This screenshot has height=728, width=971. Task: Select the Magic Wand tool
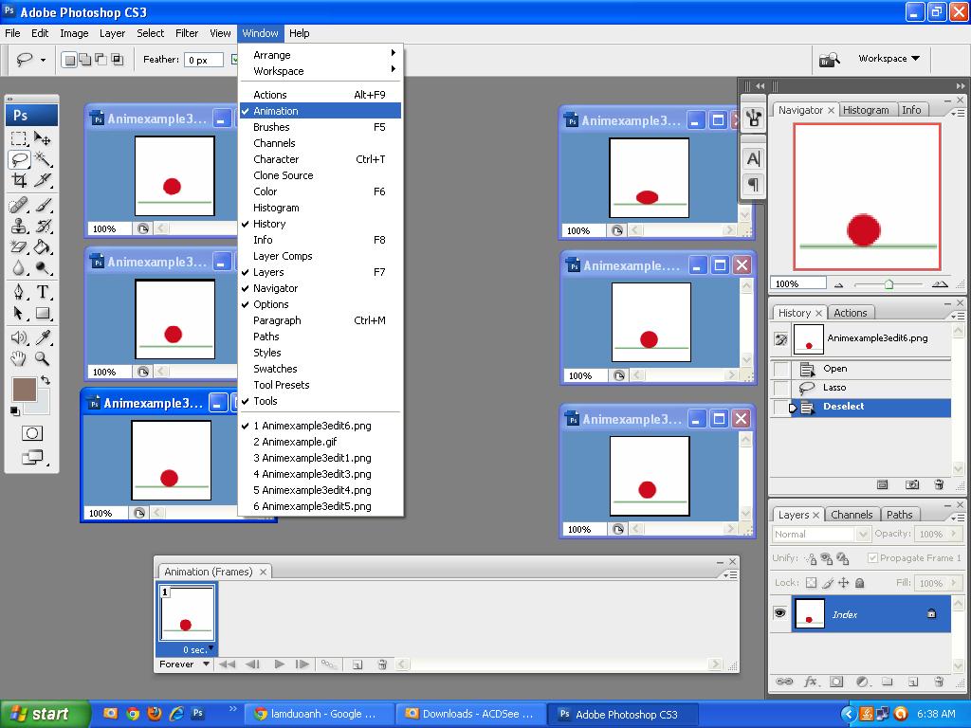pos(43,159)
